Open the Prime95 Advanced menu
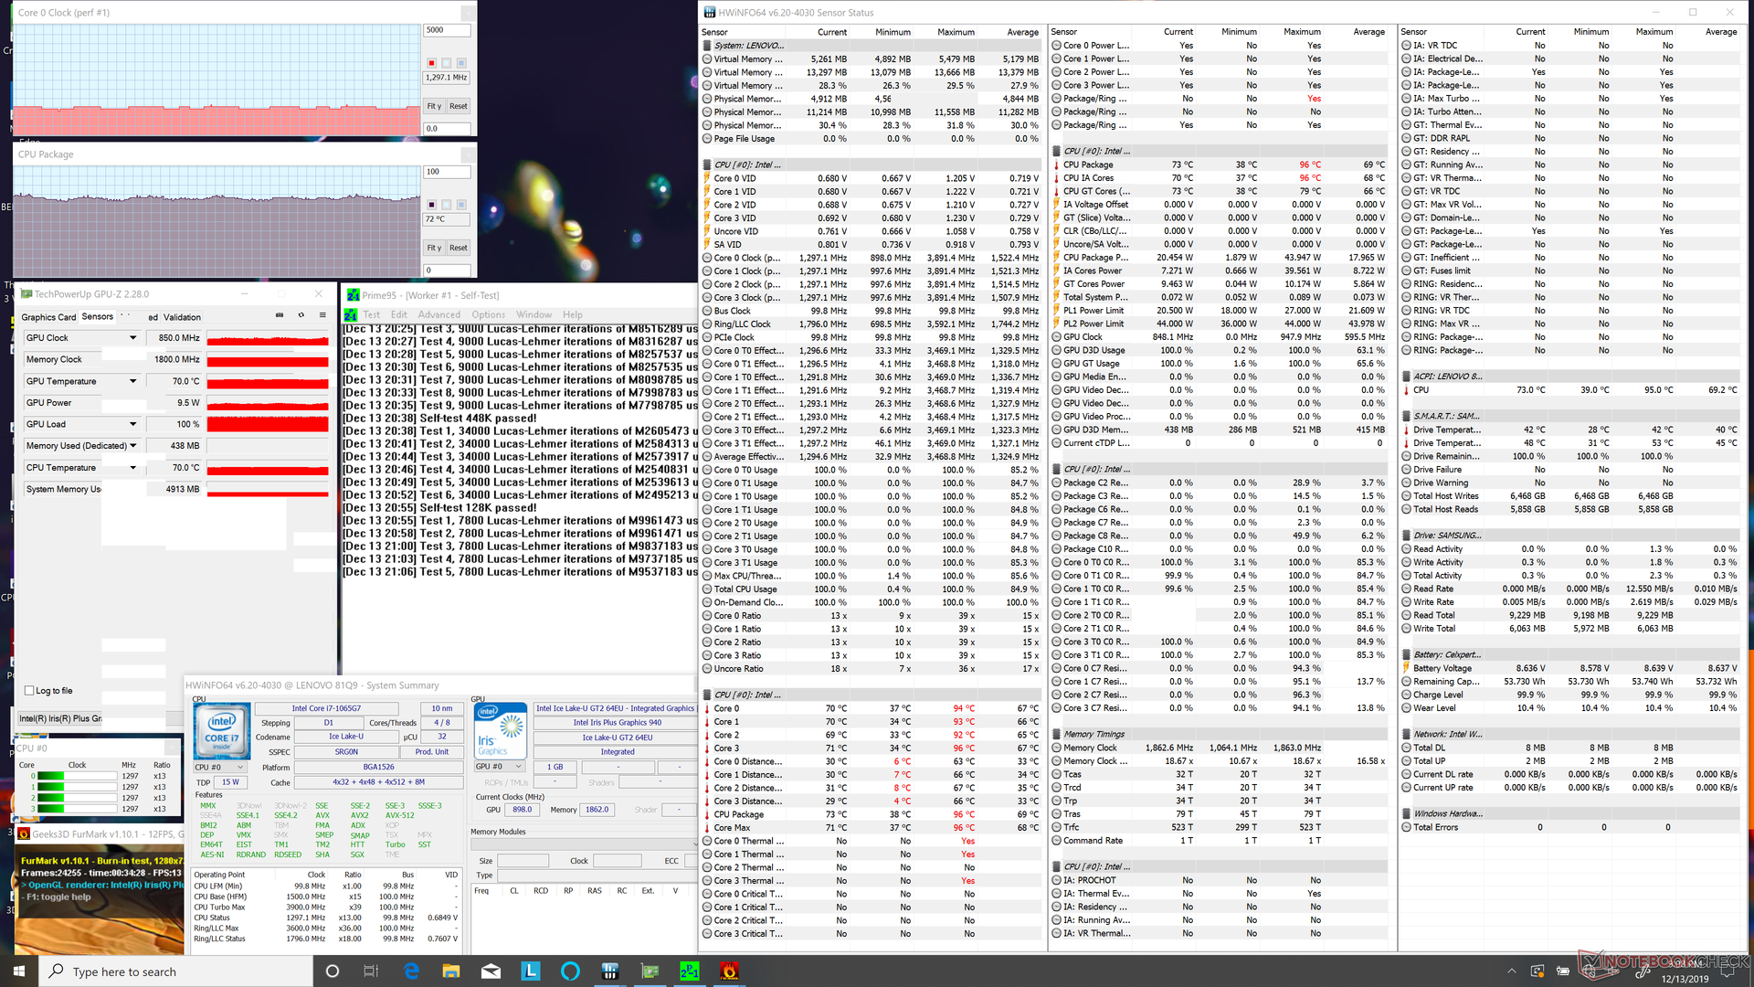1754x987 pixels. click(438, 314)
